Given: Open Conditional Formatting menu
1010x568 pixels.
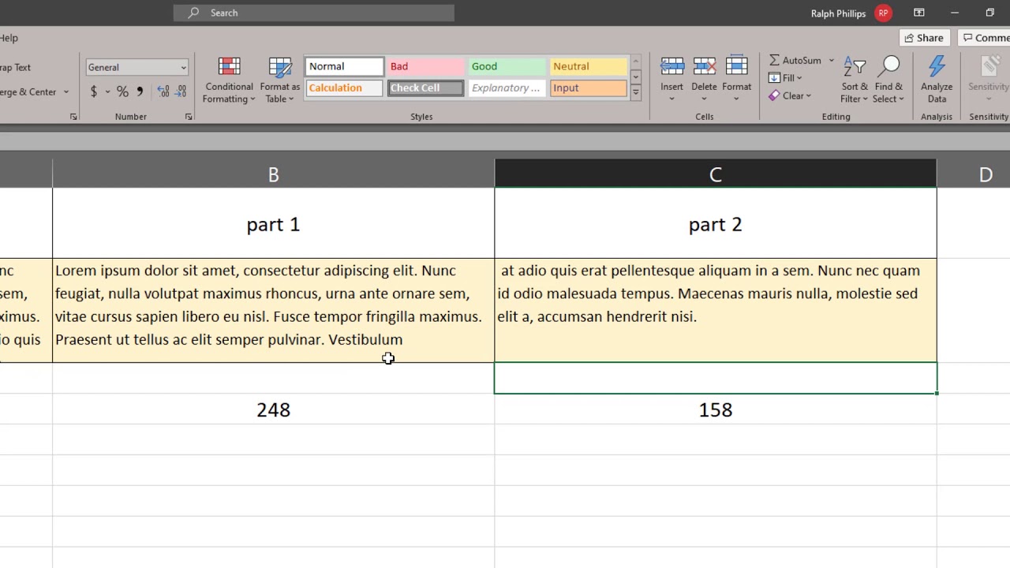Looking at the screenshot, I should pyautogui.click(x=229, y=80).
